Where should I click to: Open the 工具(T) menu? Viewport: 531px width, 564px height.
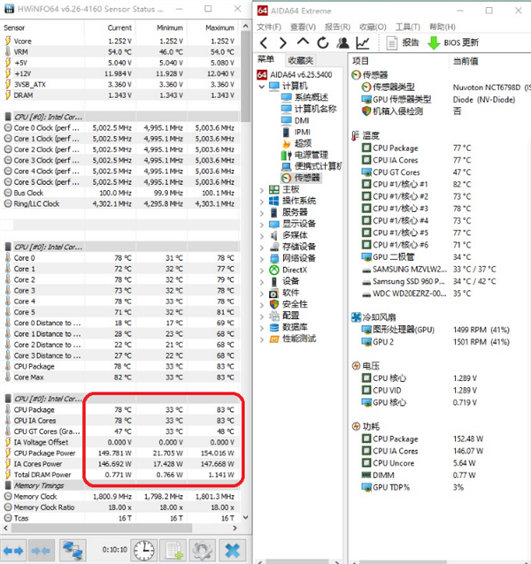[x=407, y=27]
